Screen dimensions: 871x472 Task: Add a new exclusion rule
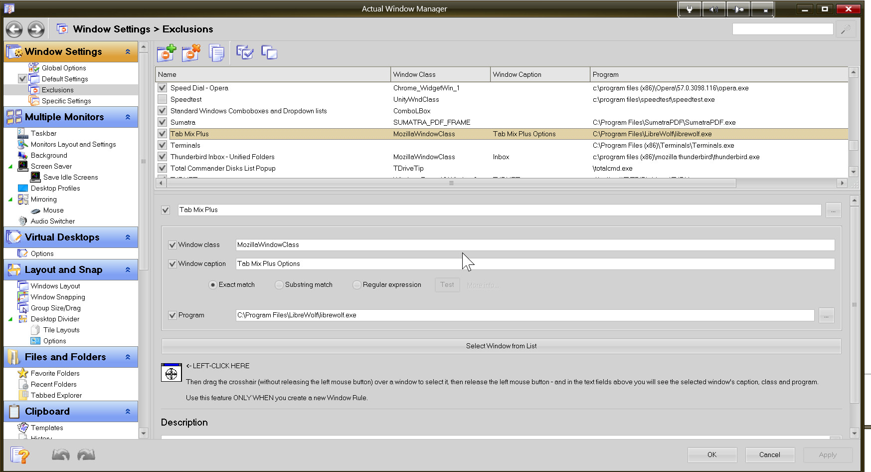pyautogui.click(x=167, y=52)
